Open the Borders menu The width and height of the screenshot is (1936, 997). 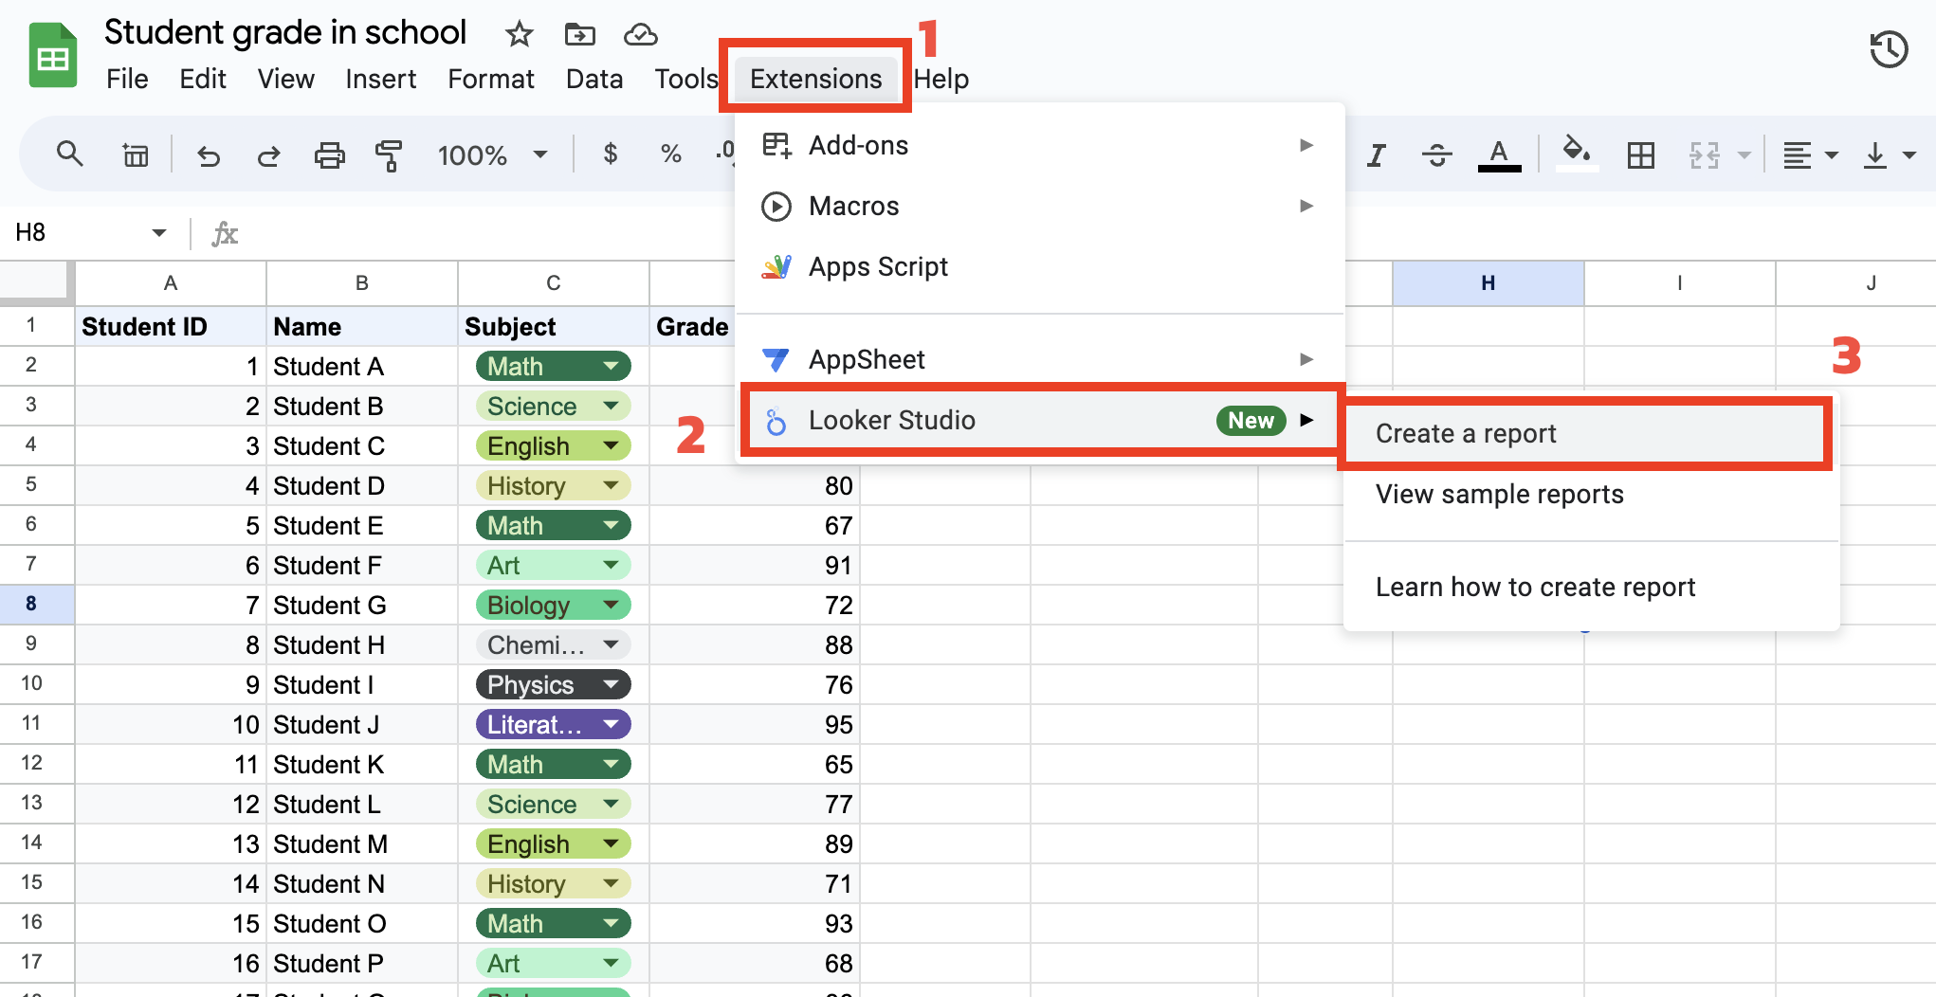click(x=1643, y=154)
